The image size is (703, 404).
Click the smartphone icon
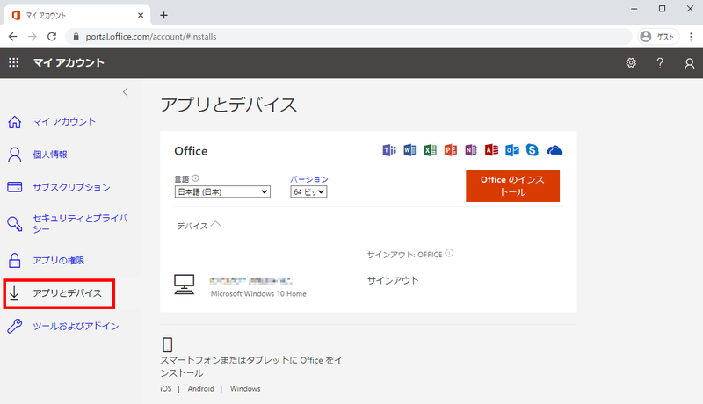click(x=167, y=345)
